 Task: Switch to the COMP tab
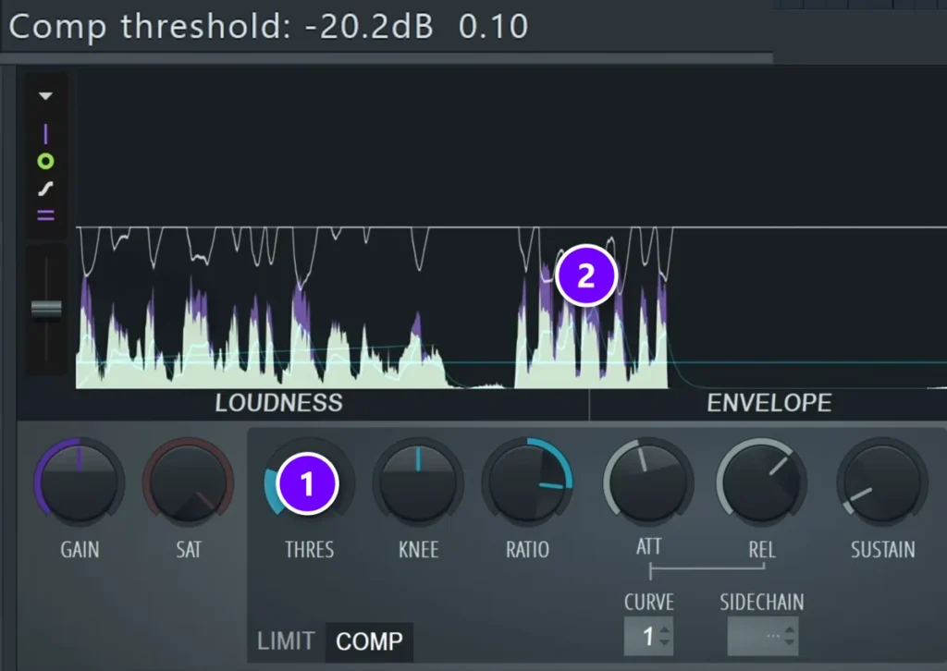369,641
